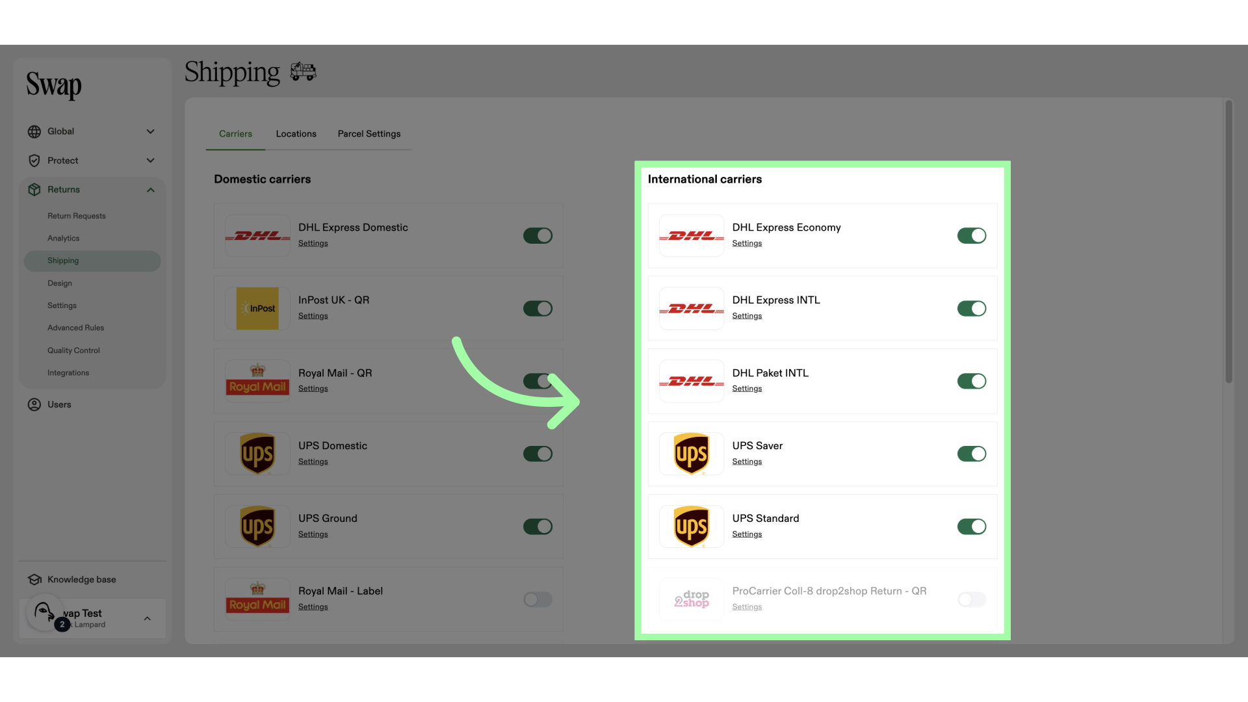Image resolution: width=1248 pixels, height=702 pixels.
Task: Open Settings link for Royal Mail - QR
Action: tap(313, 389)
